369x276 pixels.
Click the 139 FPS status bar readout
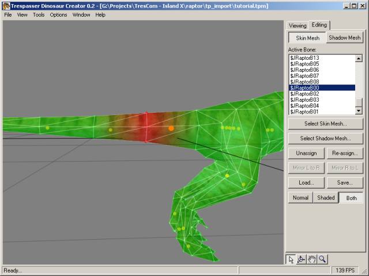(345, 270)
